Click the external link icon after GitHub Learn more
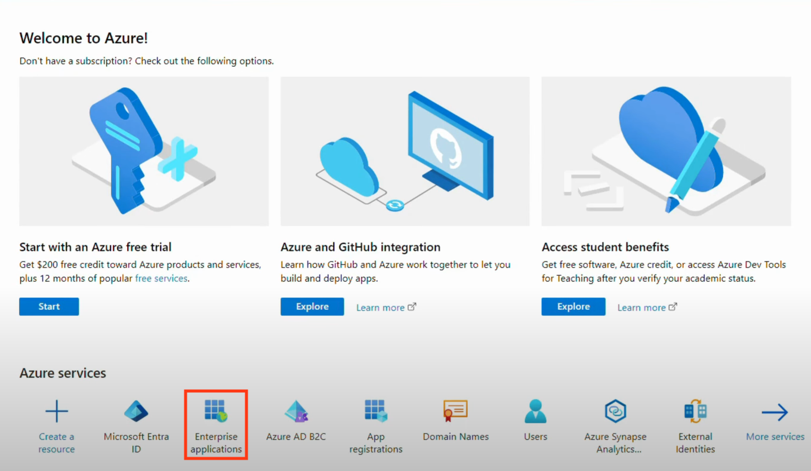The height and width of the screenshot is (471, 811). pos(412,307)
